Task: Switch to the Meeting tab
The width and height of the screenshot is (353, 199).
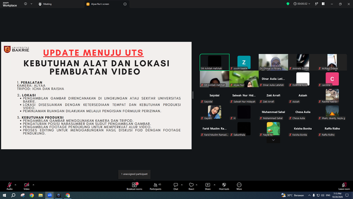Action: pos(45,4)
